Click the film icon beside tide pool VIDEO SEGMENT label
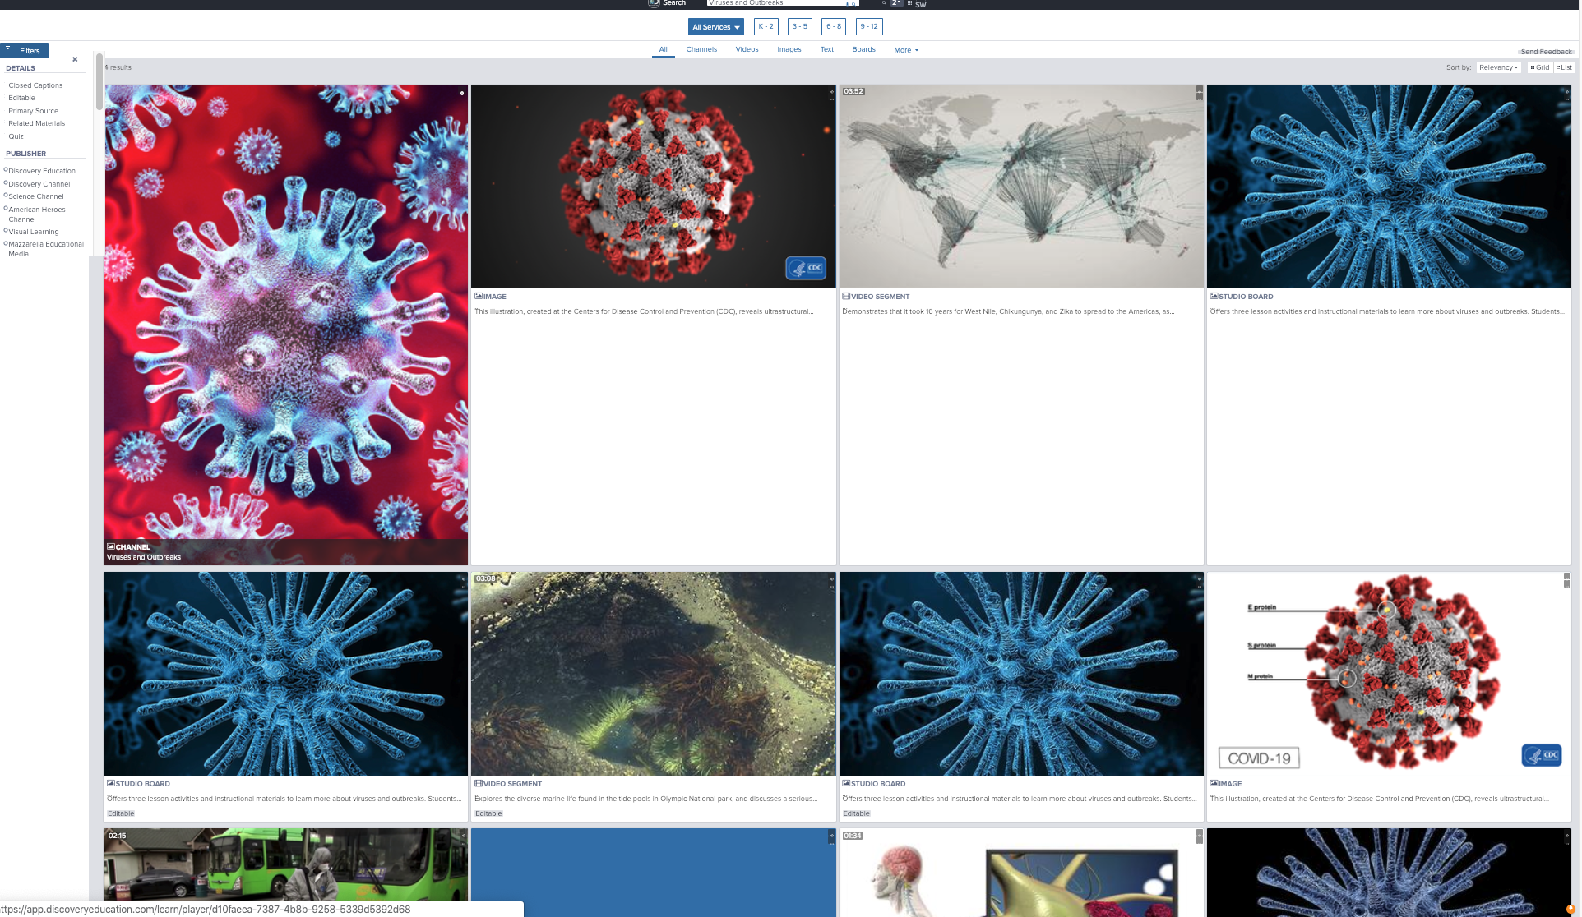 point(479,783)
